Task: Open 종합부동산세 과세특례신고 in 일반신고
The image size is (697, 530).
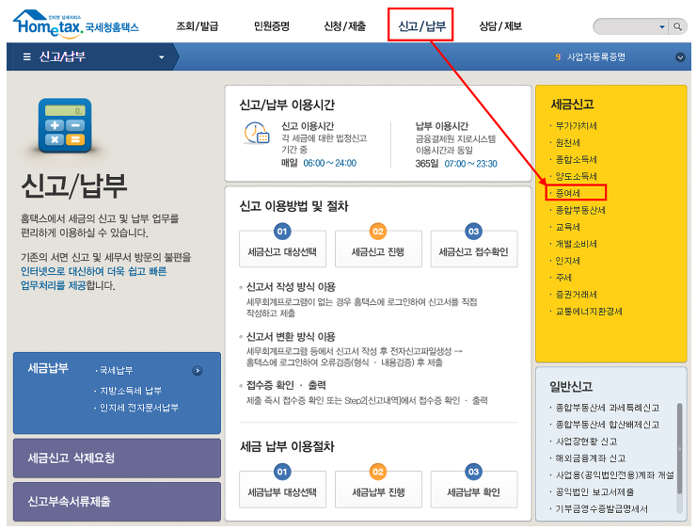Action: click(608, 408)
